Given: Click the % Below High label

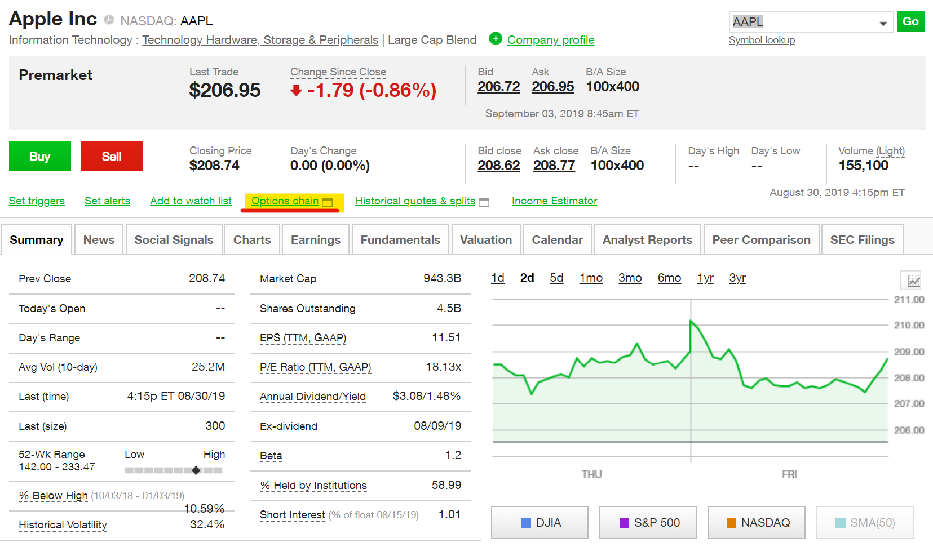Looking at the screenshot, I should (x=54, y=496).
